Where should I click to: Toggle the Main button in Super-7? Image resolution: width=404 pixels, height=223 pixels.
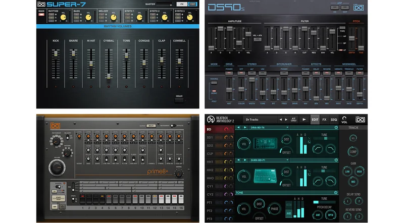click(x=41, y=15)
